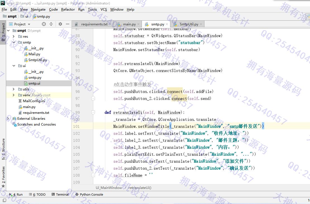Select main.py in project tree
310x204 pixels.
29,107
